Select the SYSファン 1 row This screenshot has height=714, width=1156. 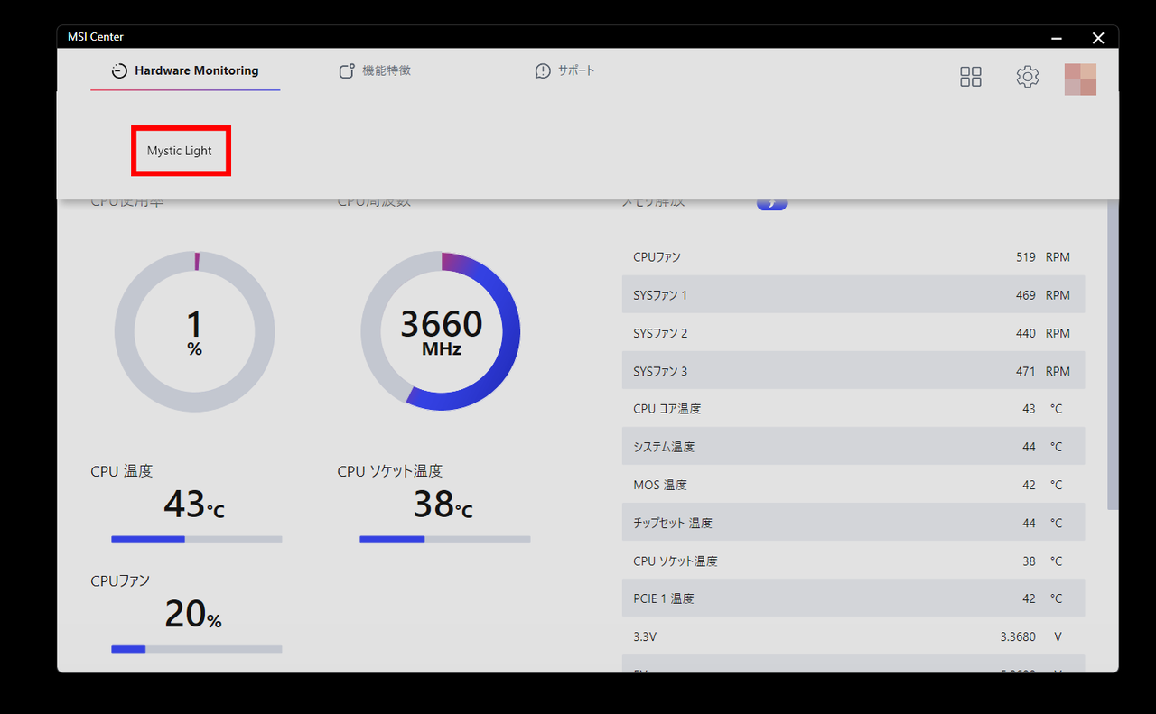pyautogui.click(x=853, y=295)
